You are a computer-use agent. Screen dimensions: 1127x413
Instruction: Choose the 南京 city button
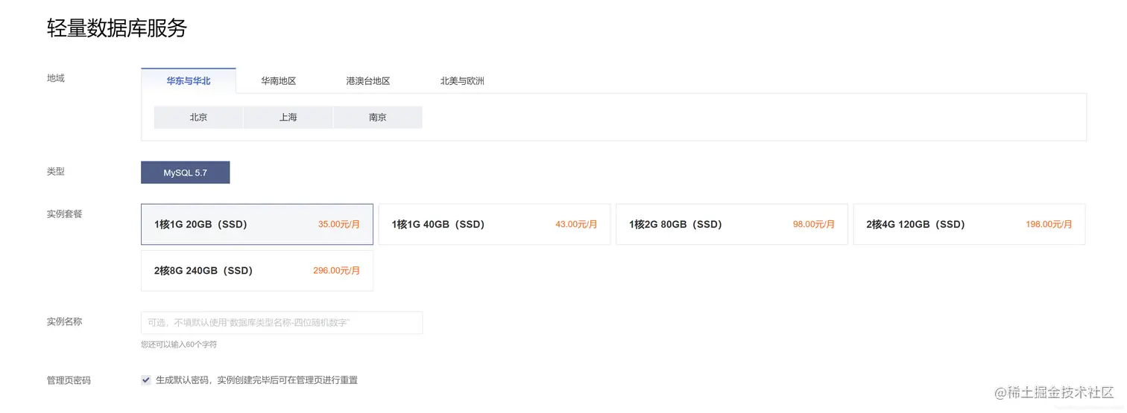(378, 117)
